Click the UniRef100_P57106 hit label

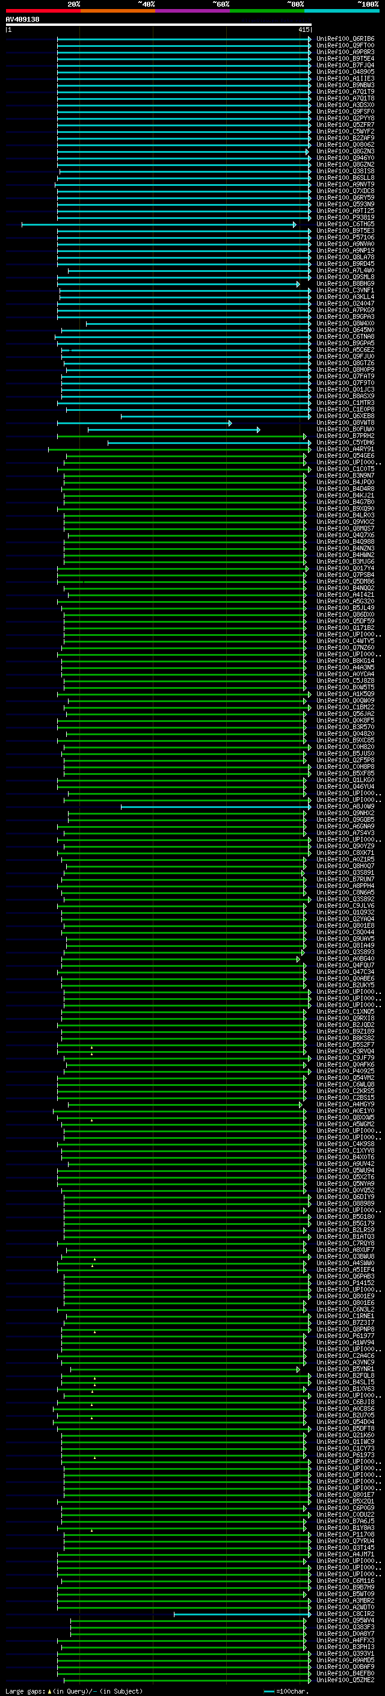[345, 237]
